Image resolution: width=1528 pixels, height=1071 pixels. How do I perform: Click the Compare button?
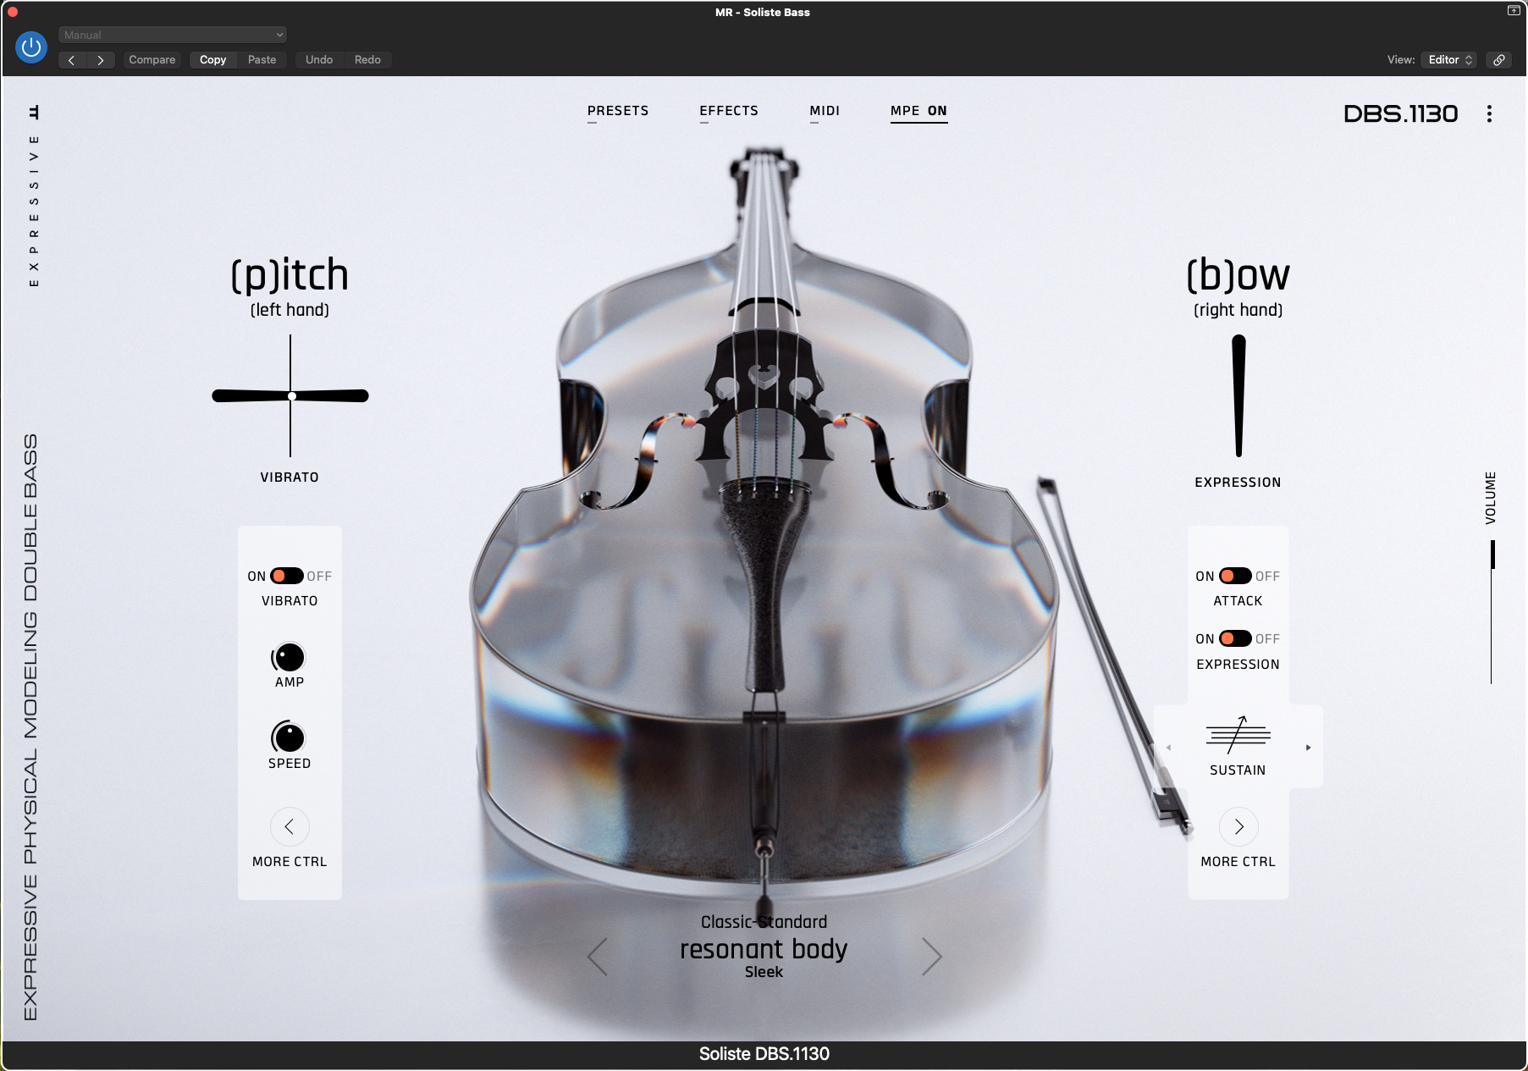click(x=152, y=60)
